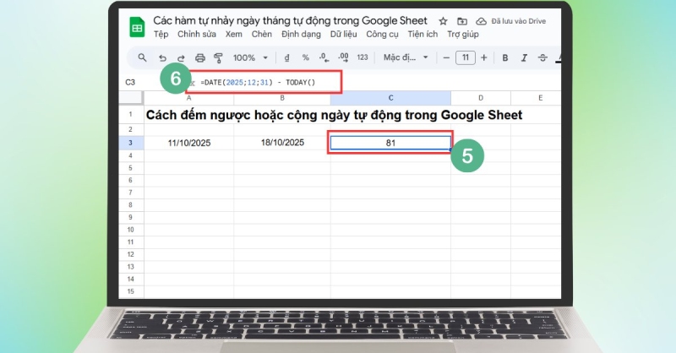Open the 123 number formats menu
The height and width of the screenshot is (353, 676).
363,57
